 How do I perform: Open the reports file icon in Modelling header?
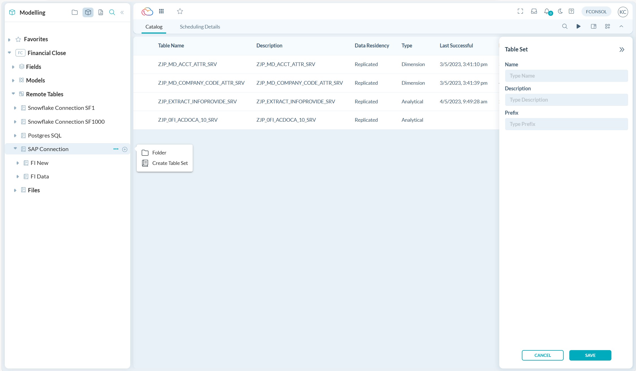[x=101, y=12]
